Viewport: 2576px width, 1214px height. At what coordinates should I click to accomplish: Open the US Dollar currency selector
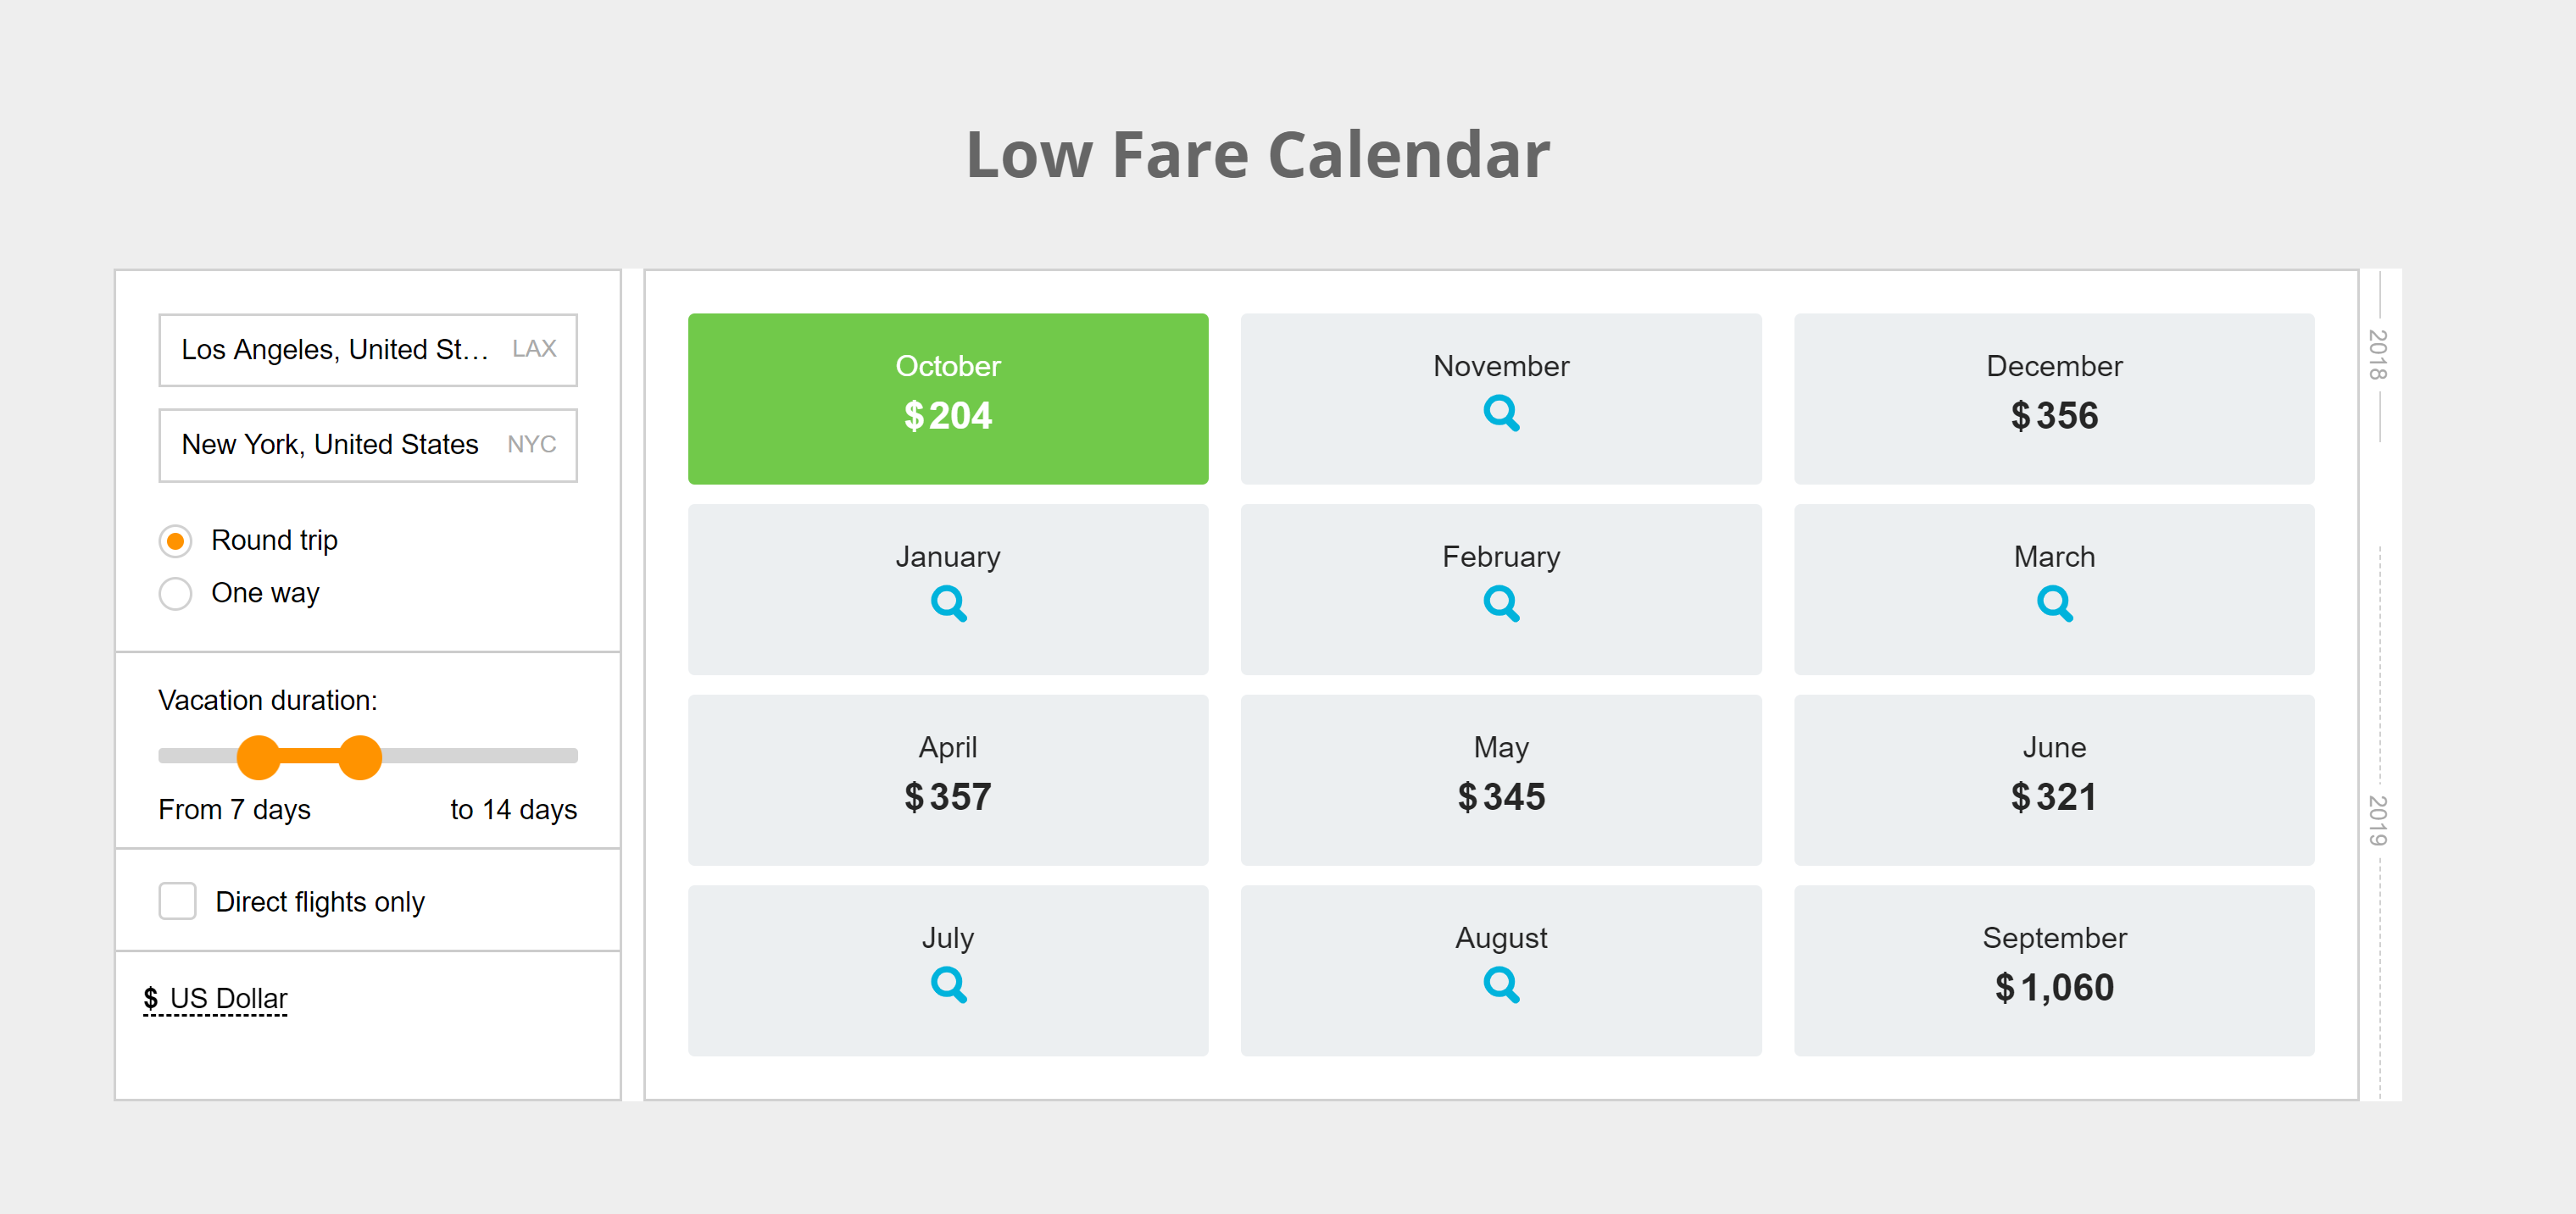pyautogui.click(x=216, y=998)
